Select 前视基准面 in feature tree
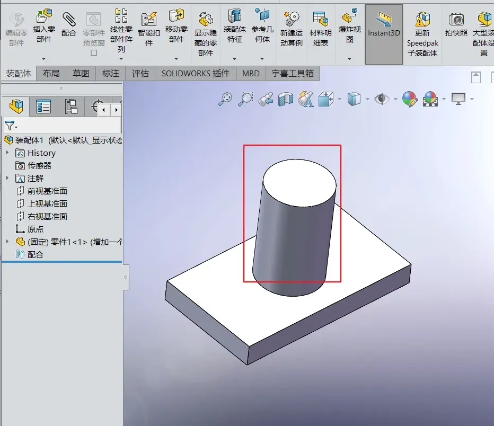This screenshot has width=494, height=426. coord(47,191)
